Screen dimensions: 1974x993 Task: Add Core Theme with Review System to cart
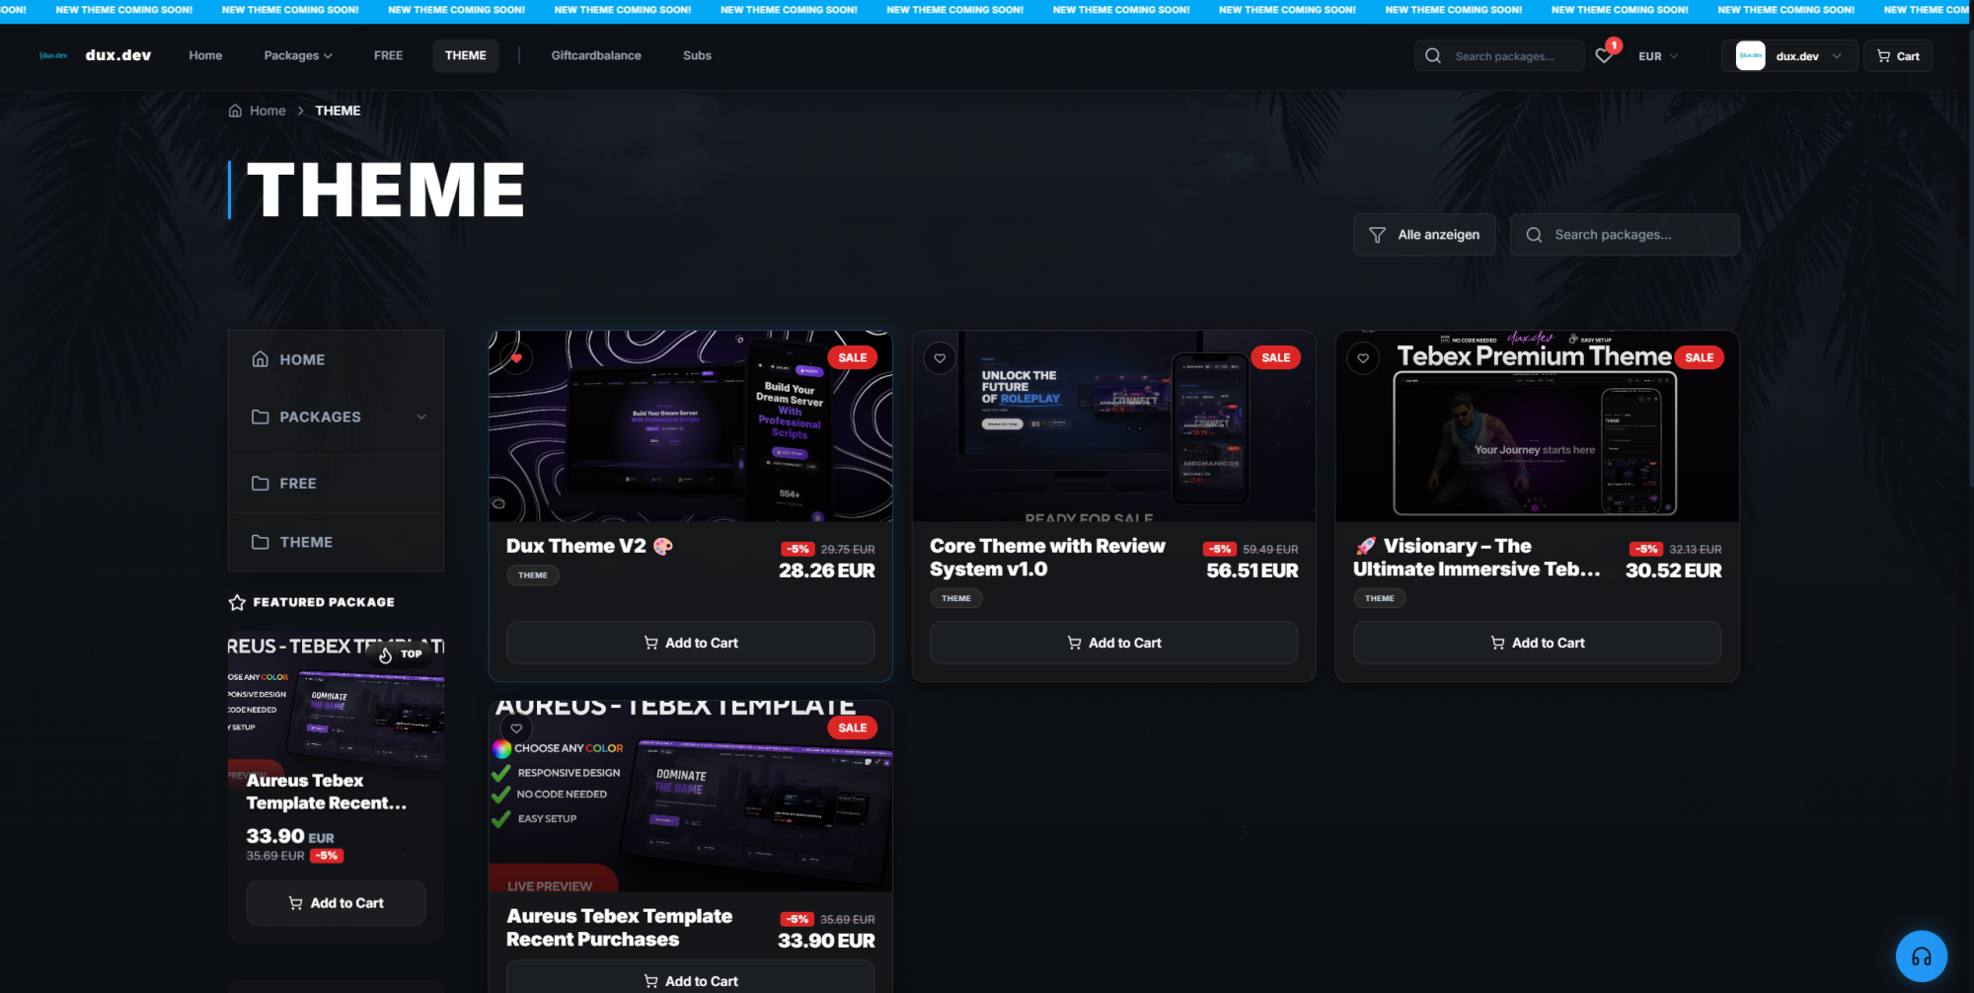1114,643
